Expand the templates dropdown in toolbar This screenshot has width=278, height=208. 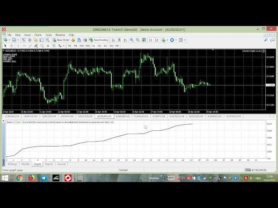184,40
